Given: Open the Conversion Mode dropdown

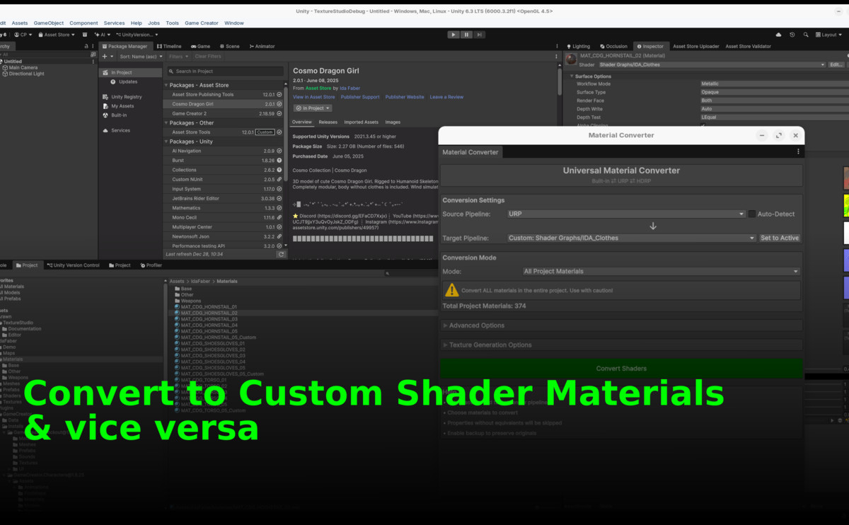Looking at the screenshot, I should pos(661,271).
